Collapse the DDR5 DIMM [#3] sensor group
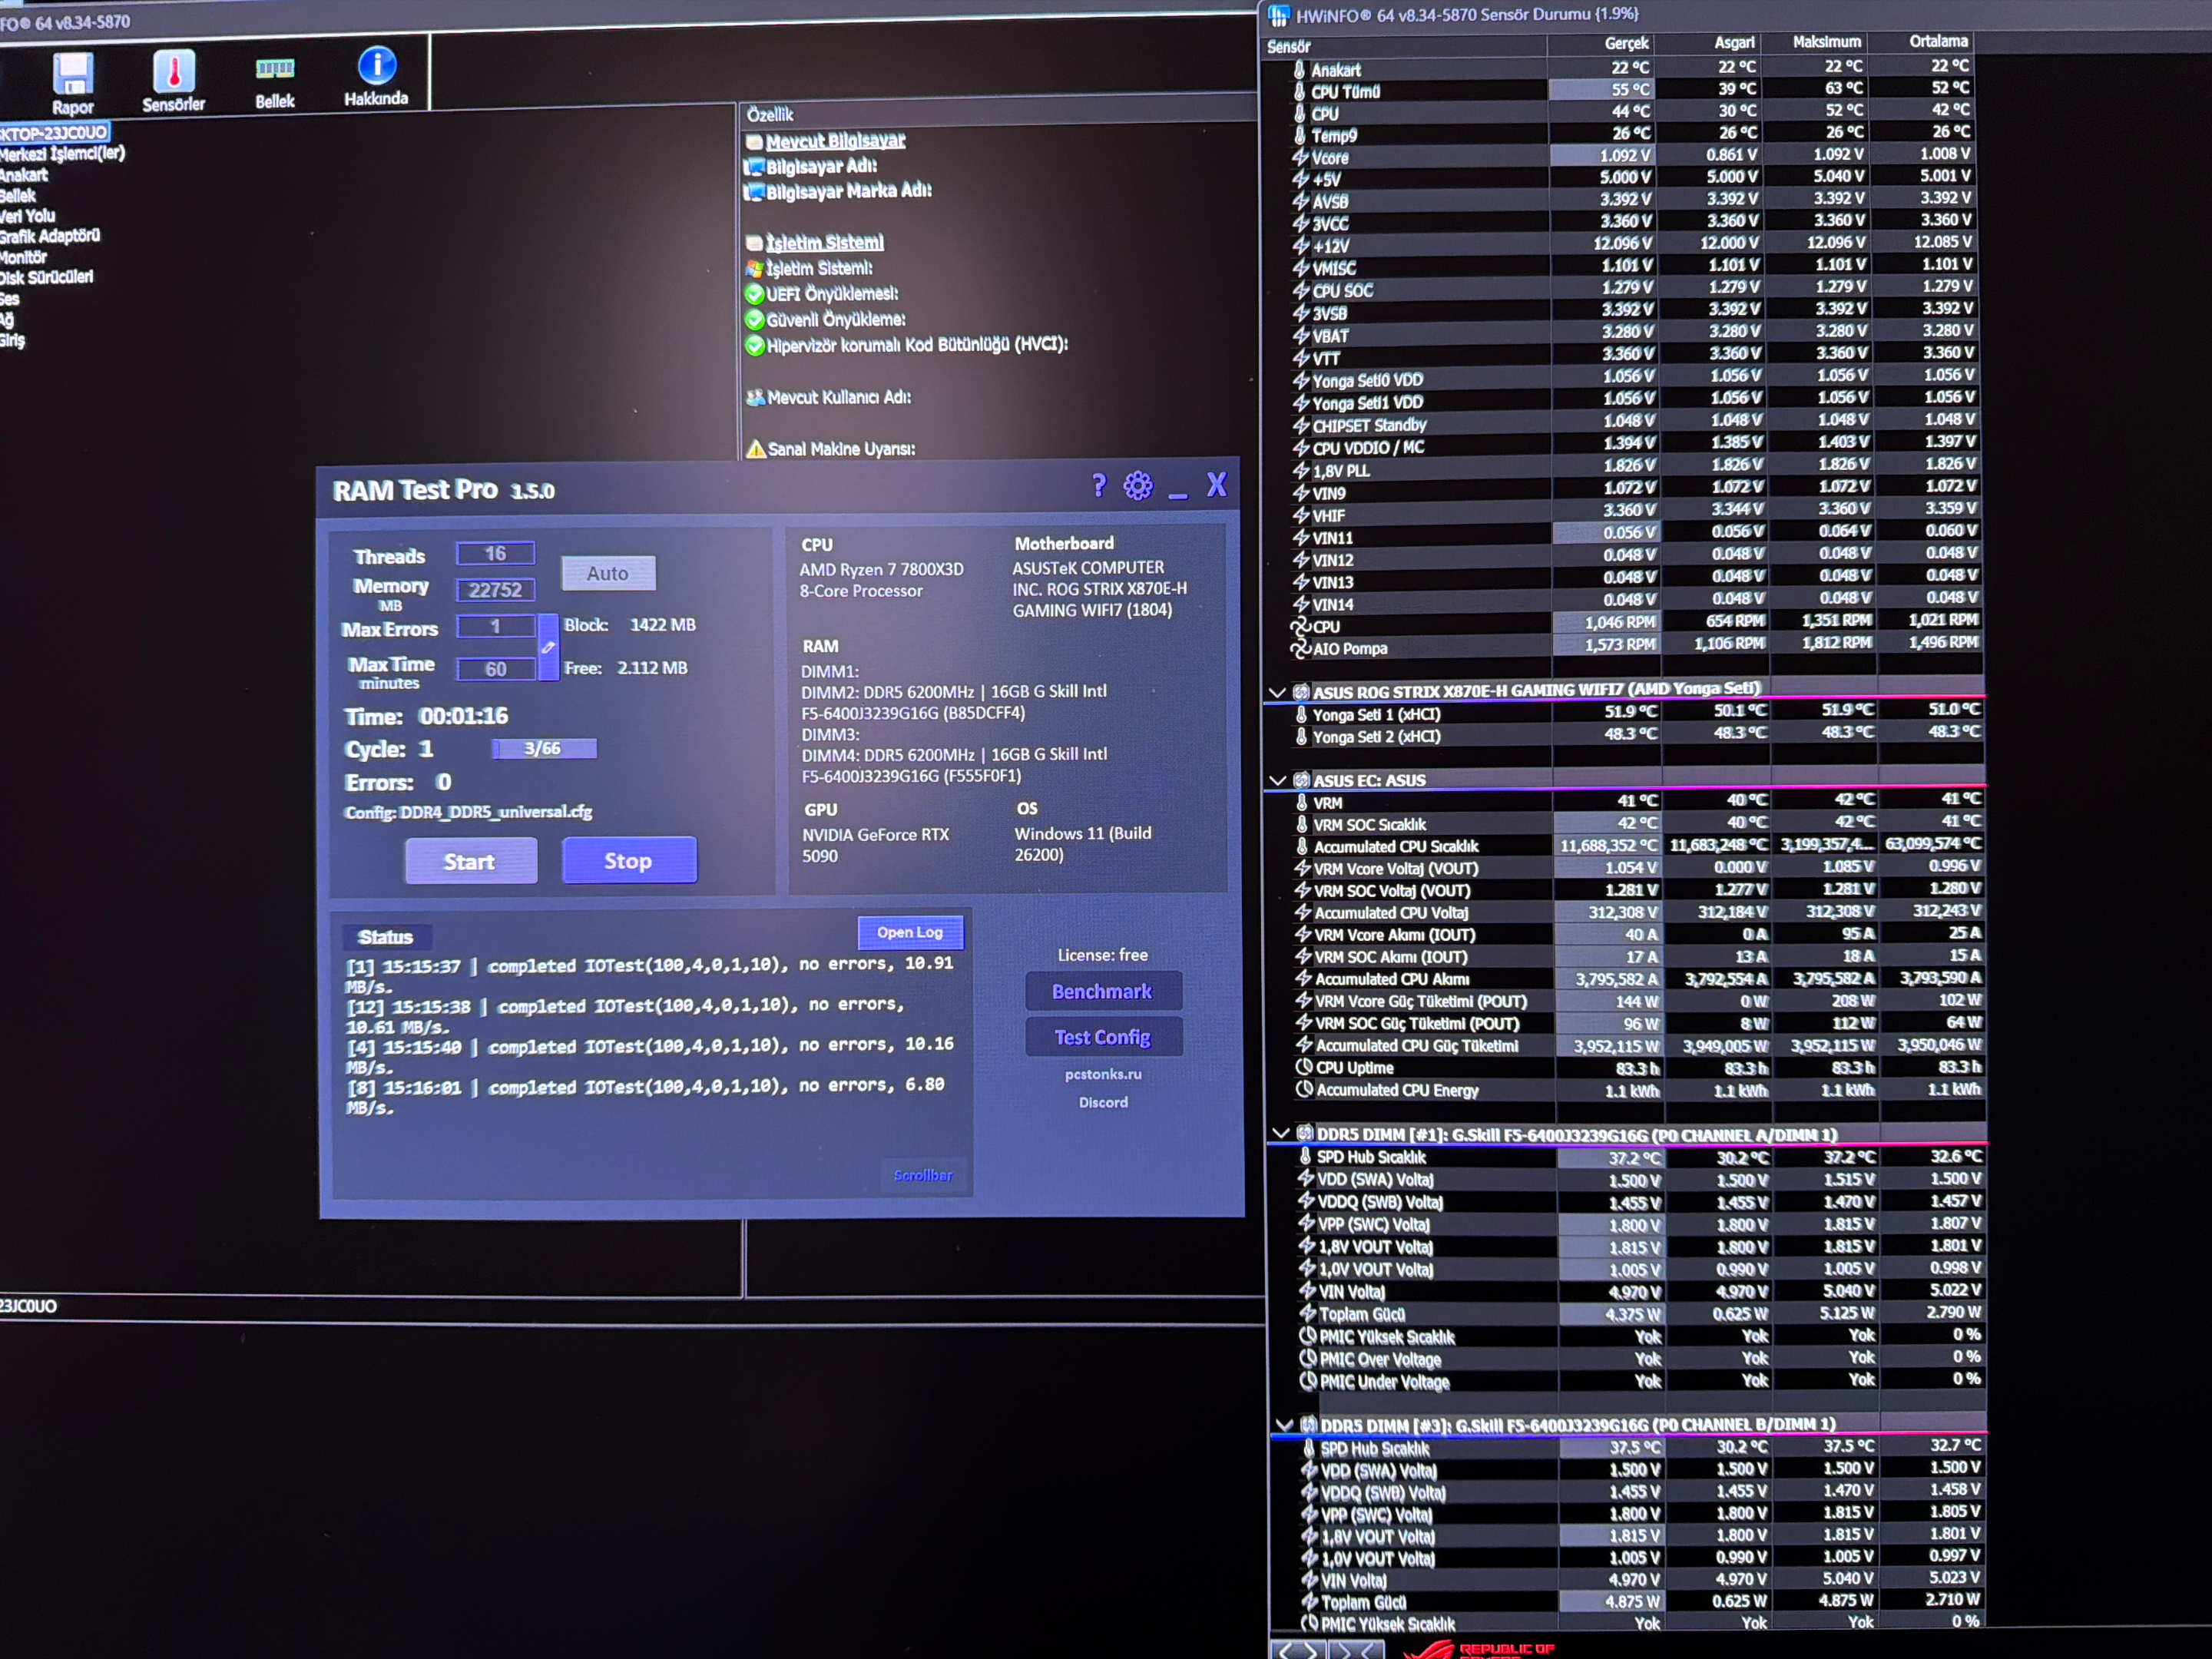 click(1284, 1424)
